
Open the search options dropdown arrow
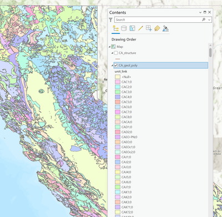pos(209,19)
